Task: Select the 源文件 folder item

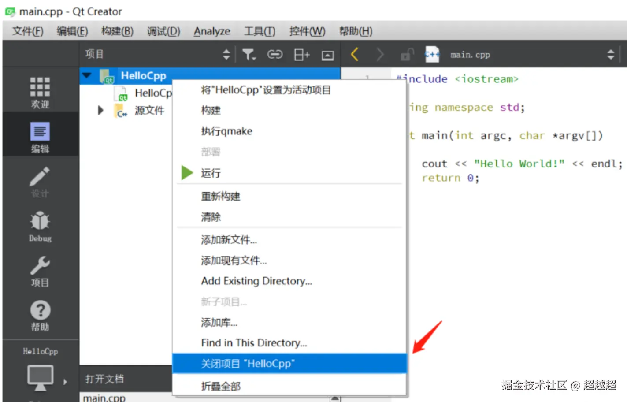Action: coord(149,110)
